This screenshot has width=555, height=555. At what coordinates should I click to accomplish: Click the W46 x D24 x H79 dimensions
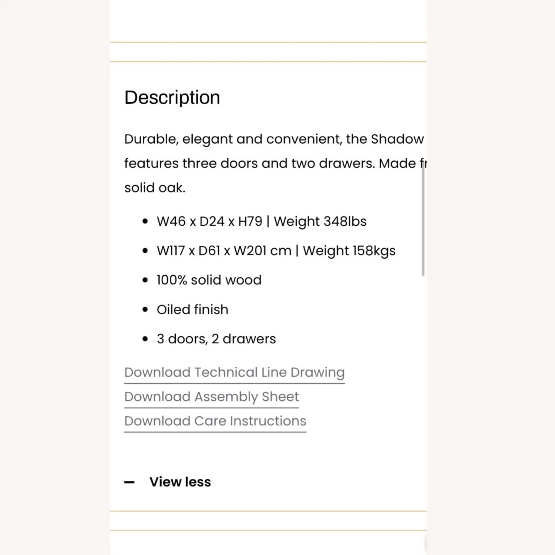[x=209, y=221]
